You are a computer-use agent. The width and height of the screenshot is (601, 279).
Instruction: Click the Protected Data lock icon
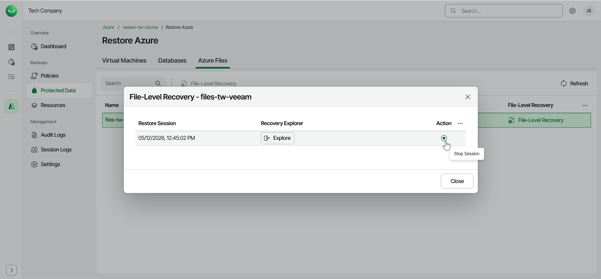click(34, 90)
